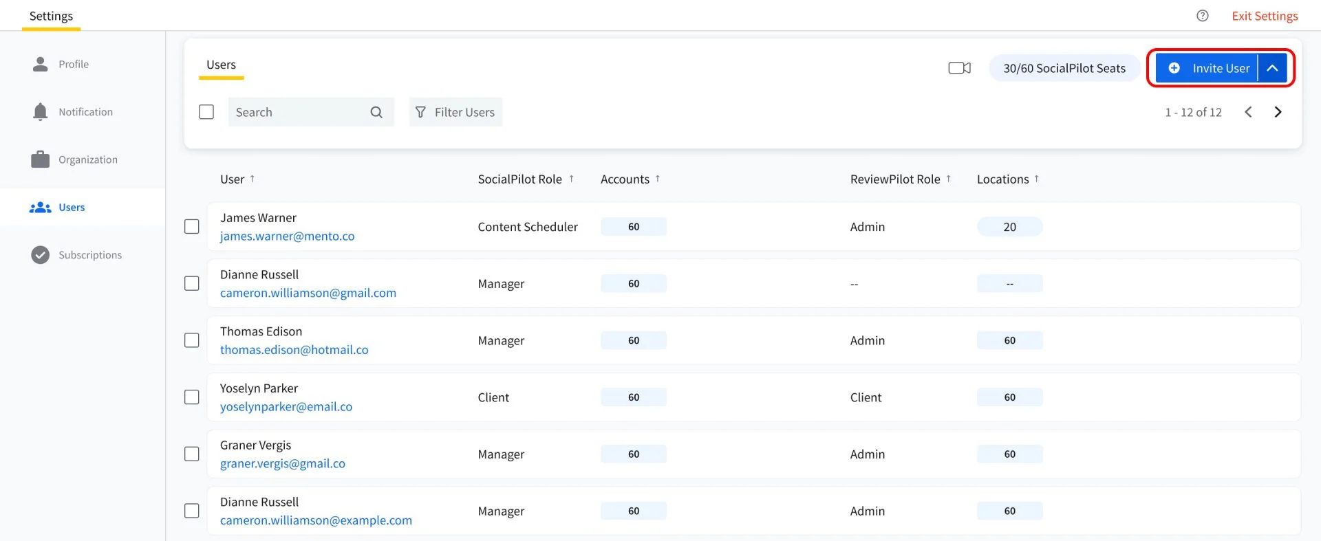This screenshot has width=1321, height=541.
Task: Click Yoselyn Parker's SocialPilot Client role
Action: [493, 397]
